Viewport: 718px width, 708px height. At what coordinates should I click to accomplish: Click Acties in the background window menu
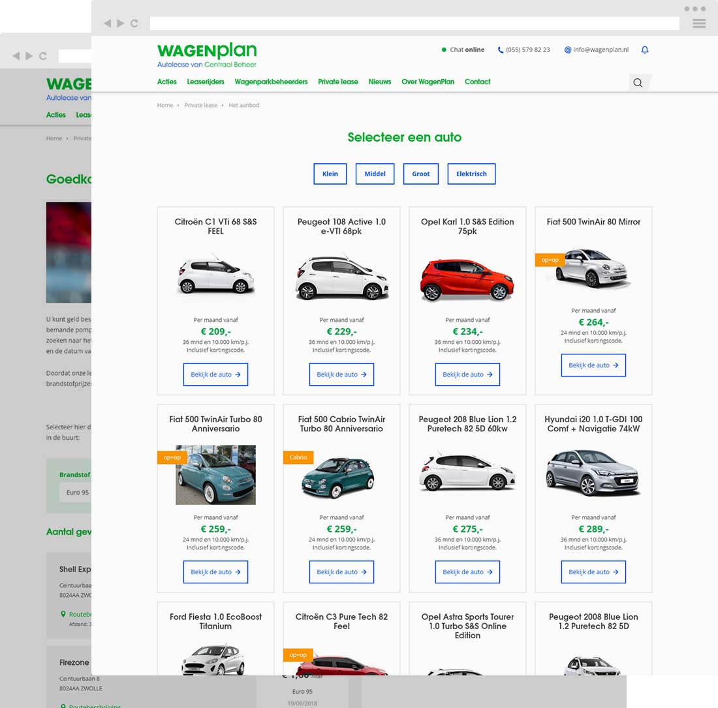point(56,115)
